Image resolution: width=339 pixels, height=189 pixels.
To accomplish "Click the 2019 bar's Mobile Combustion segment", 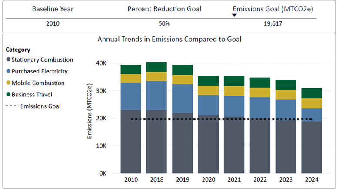I will click(x=183, y=80).
